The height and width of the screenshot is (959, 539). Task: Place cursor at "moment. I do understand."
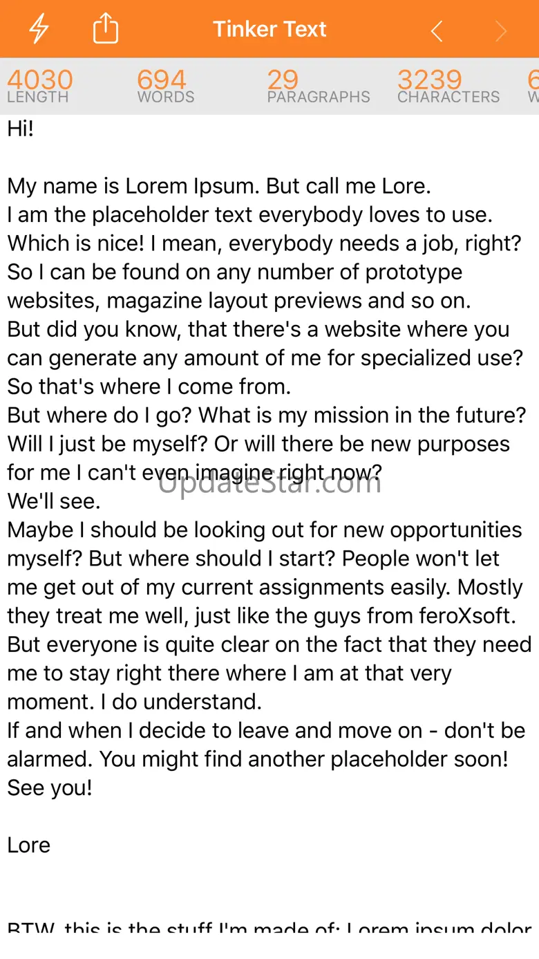tap(135, 702)
